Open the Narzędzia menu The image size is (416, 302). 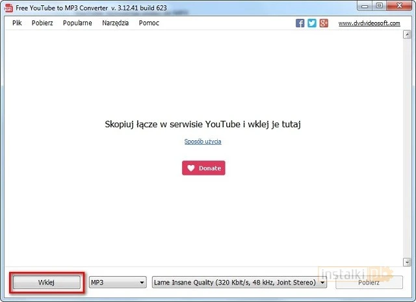(116, 23)
